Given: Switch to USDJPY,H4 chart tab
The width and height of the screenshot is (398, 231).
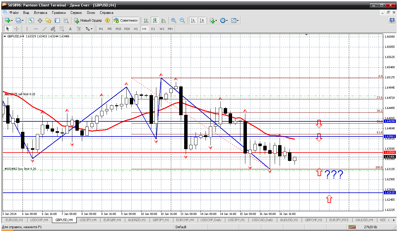Looking at the screenshot, I should 88,220.
